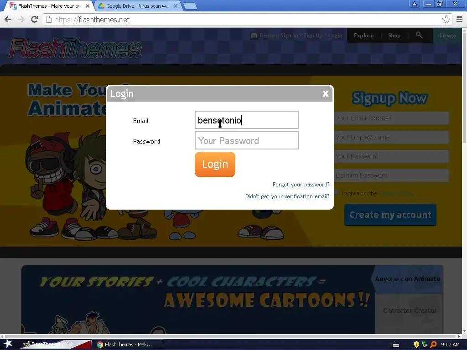Image resolution: width=467 pixels, height=350 pixels.
Task: Click the signup Your Password field
Action: (x=391, y=156)
